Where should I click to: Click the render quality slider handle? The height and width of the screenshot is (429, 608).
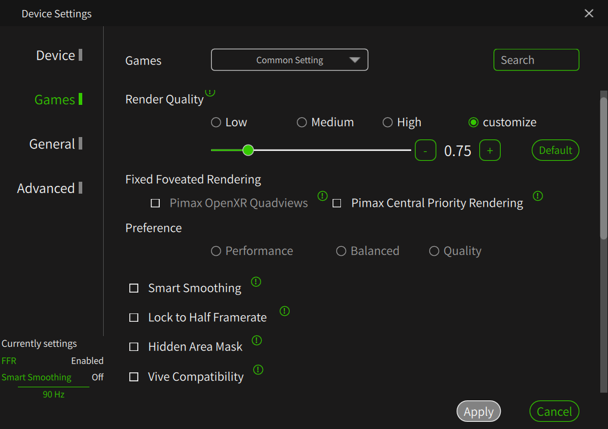[249, 150]
